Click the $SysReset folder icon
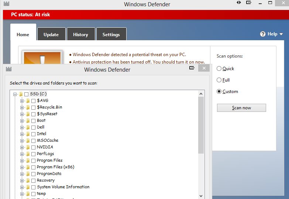Screen dimensions: 289x199 [x=28, y=114]
